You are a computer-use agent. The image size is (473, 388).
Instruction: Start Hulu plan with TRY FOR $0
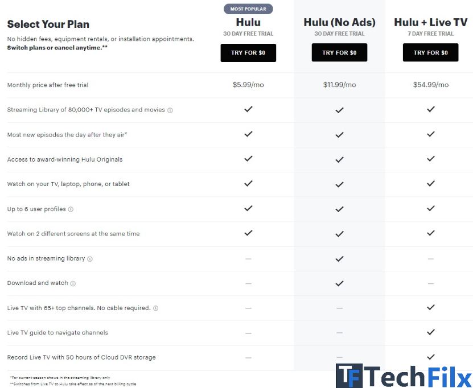248,53
